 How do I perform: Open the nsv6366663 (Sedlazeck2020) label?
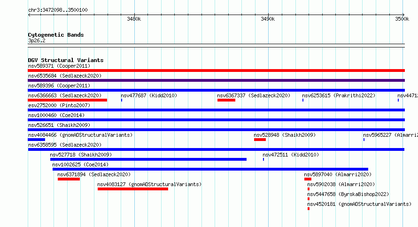(65, 95)
